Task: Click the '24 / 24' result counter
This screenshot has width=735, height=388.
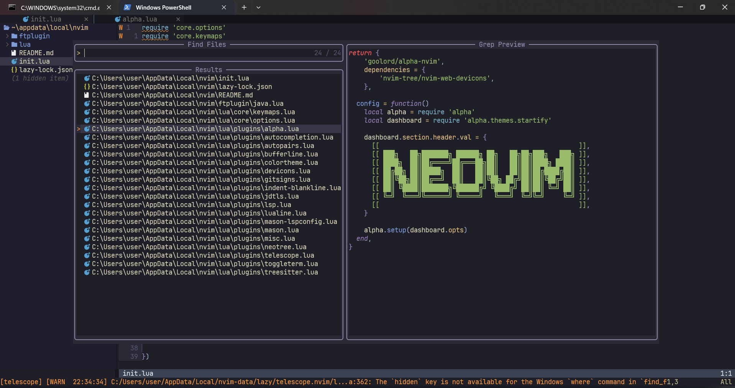Action: click(x=328, y=53)
